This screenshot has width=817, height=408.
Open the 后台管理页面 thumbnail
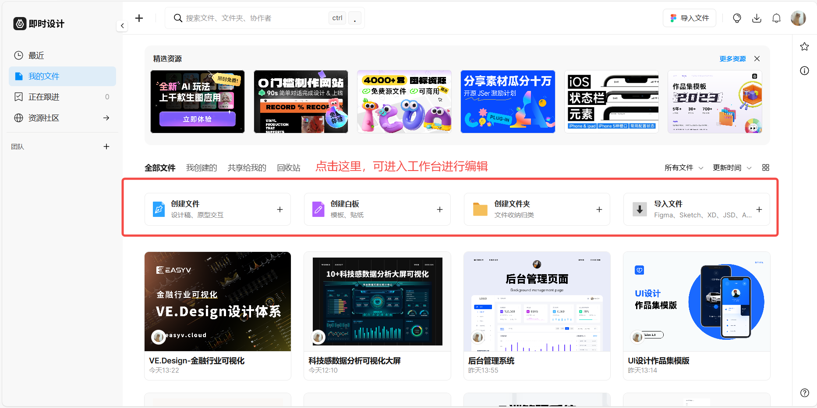537,301
